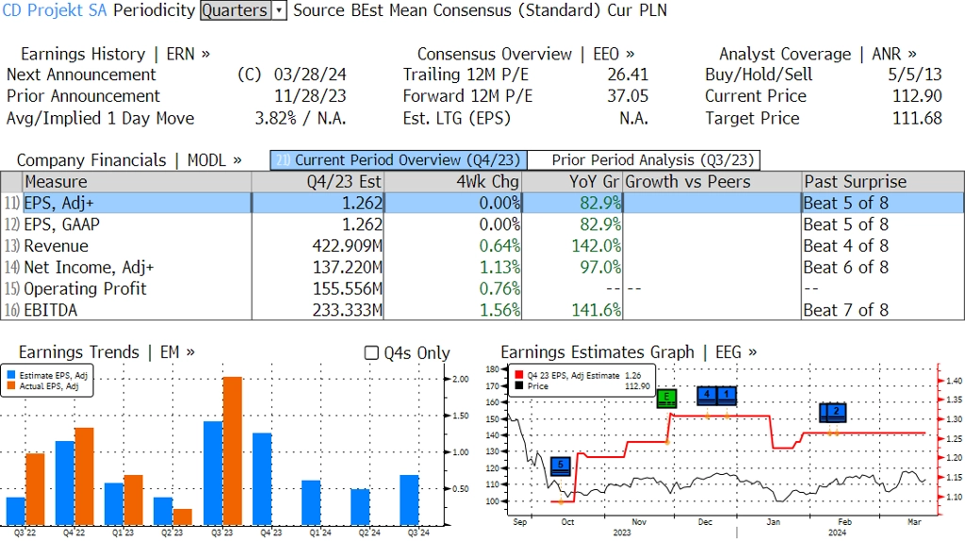Image resolution: width=965 pixels, height=541 pixels.
Task: Enable the Q4s Only checkbox
Action: [371, 352]
